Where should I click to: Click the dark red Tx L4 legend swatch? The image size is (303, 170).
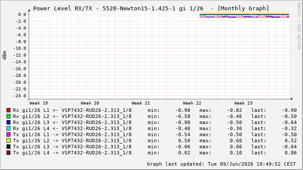[8, 153]
